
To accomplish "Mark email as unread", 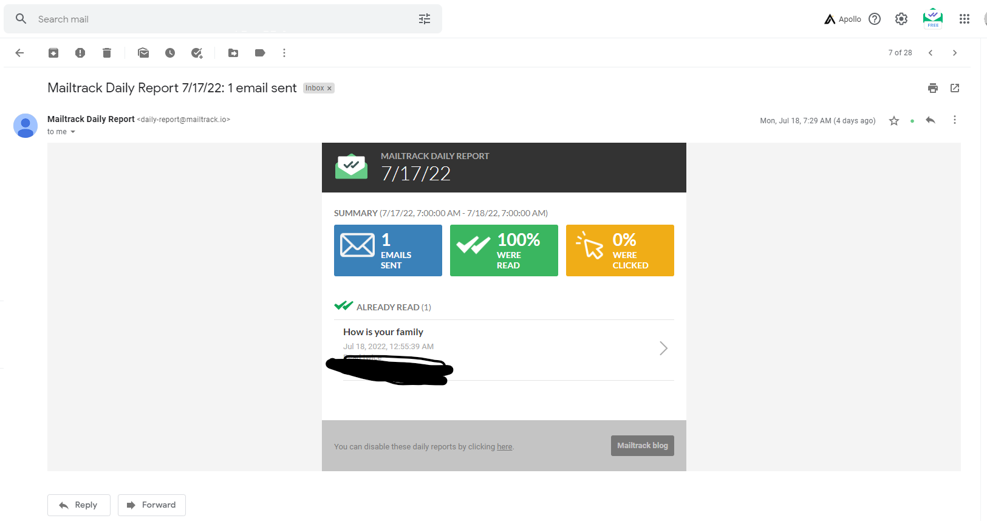I will (143, 53).
